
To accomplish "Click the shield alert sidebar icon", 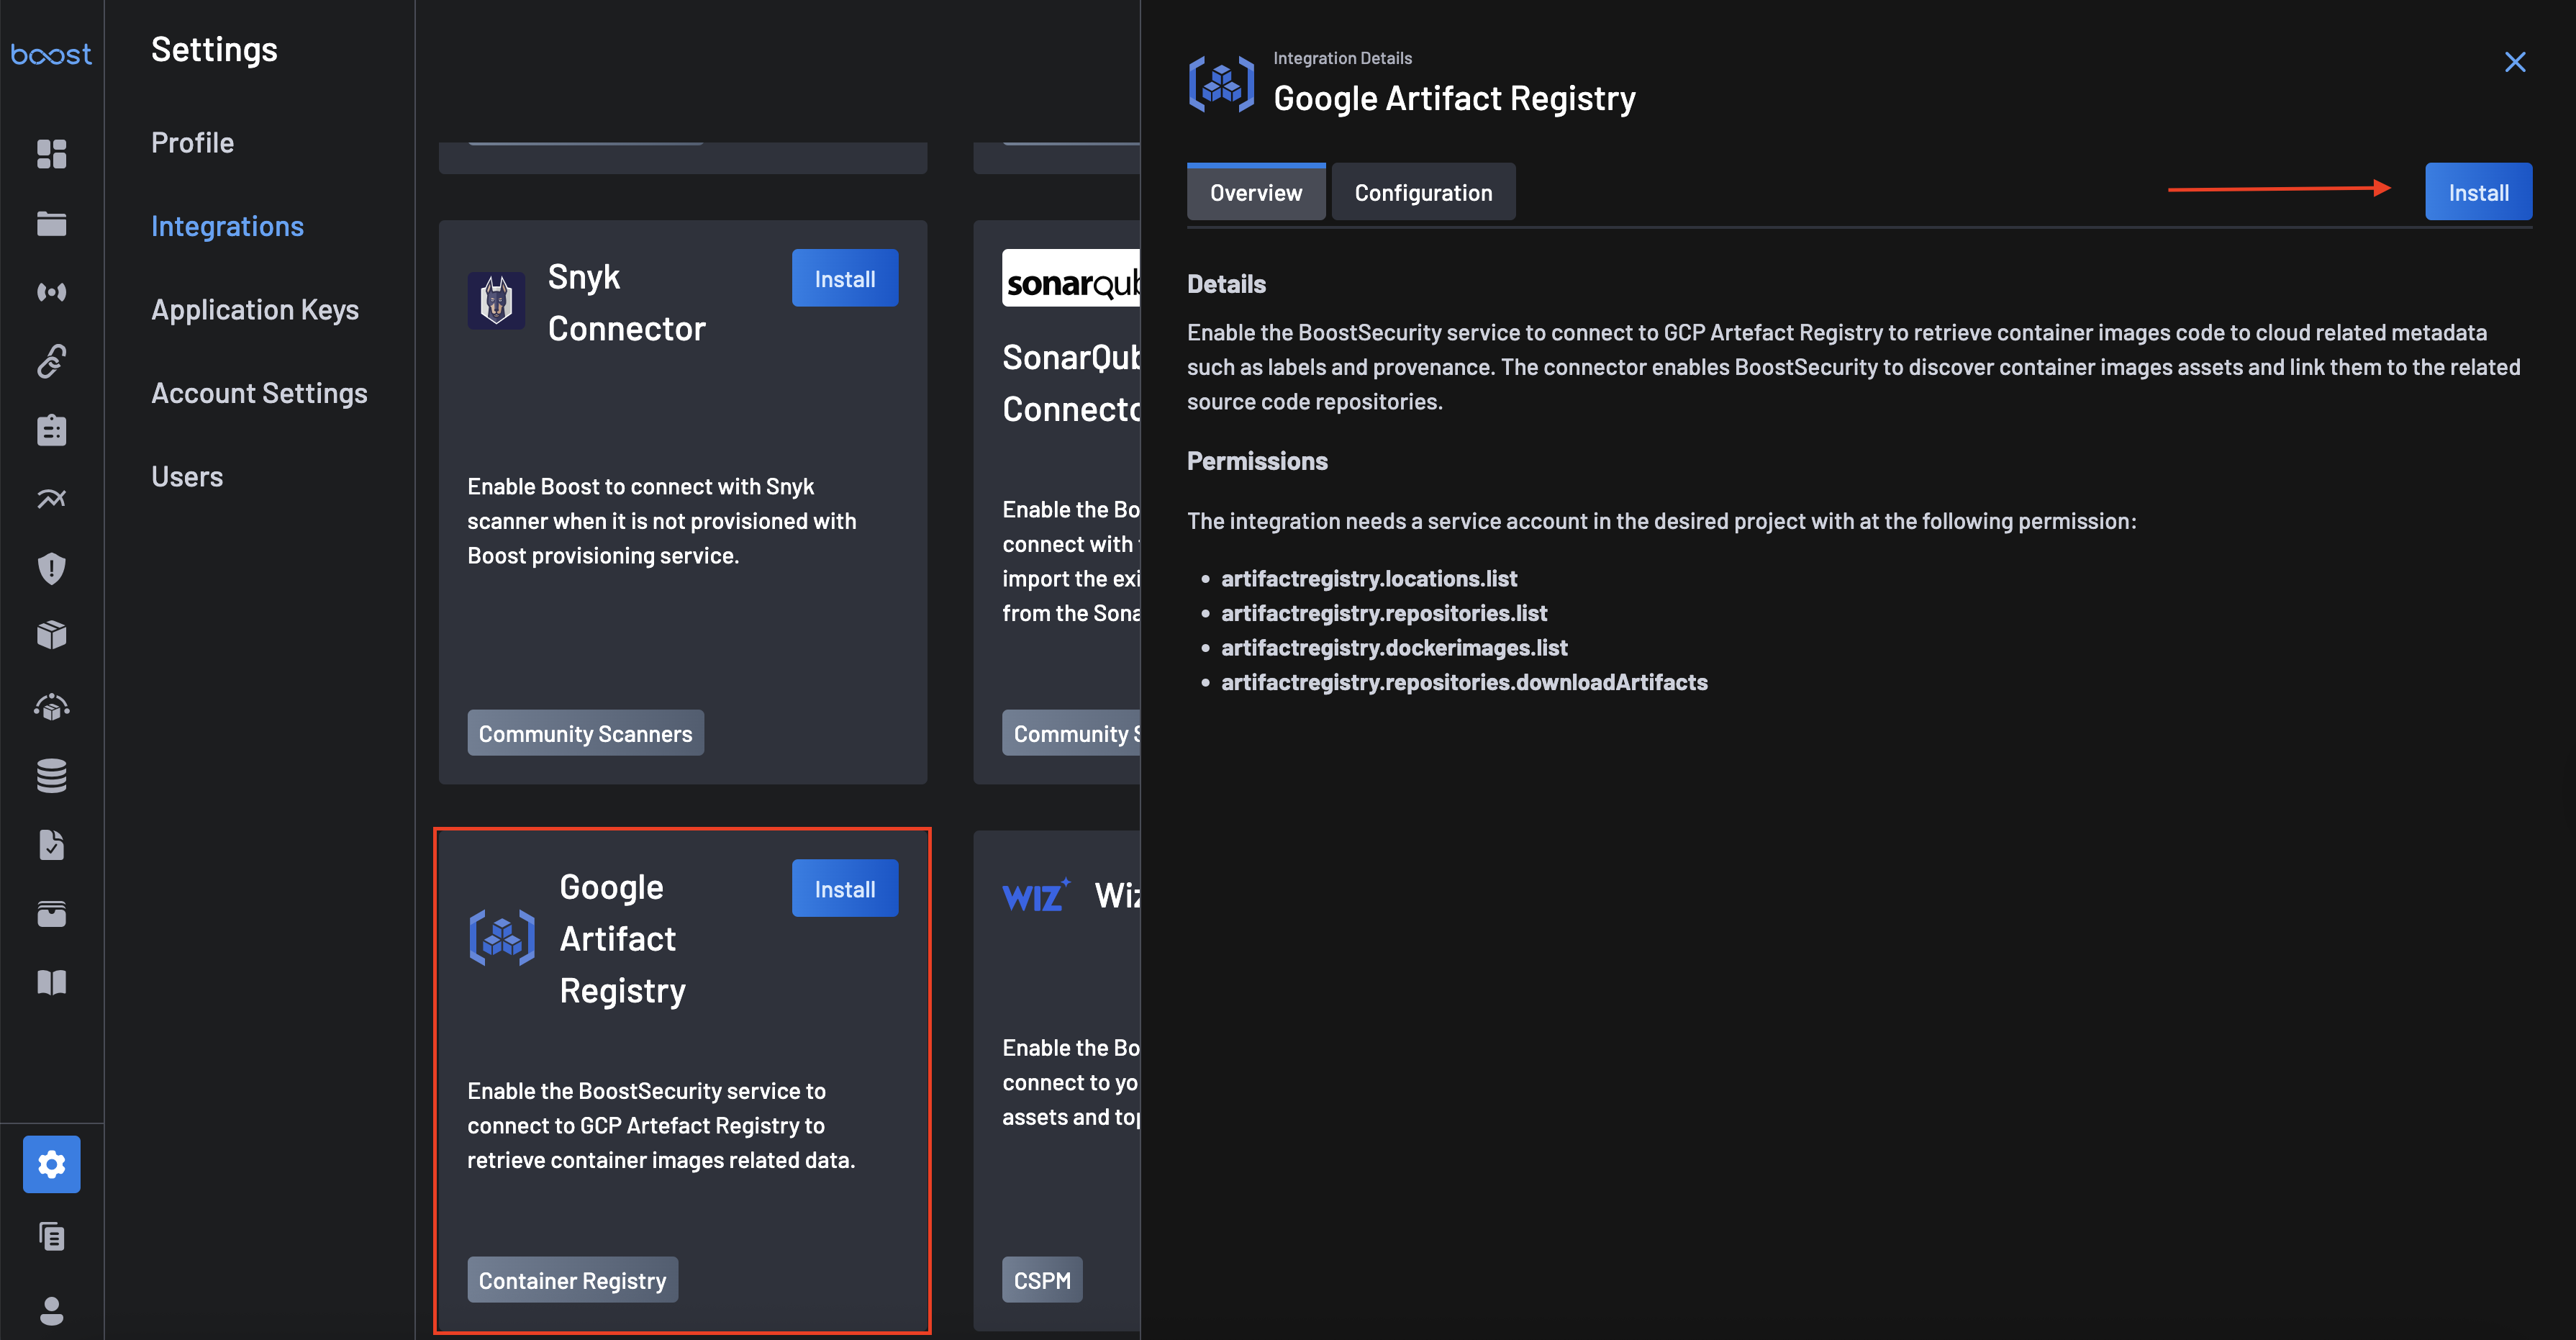I will click(x=51, y=568).
